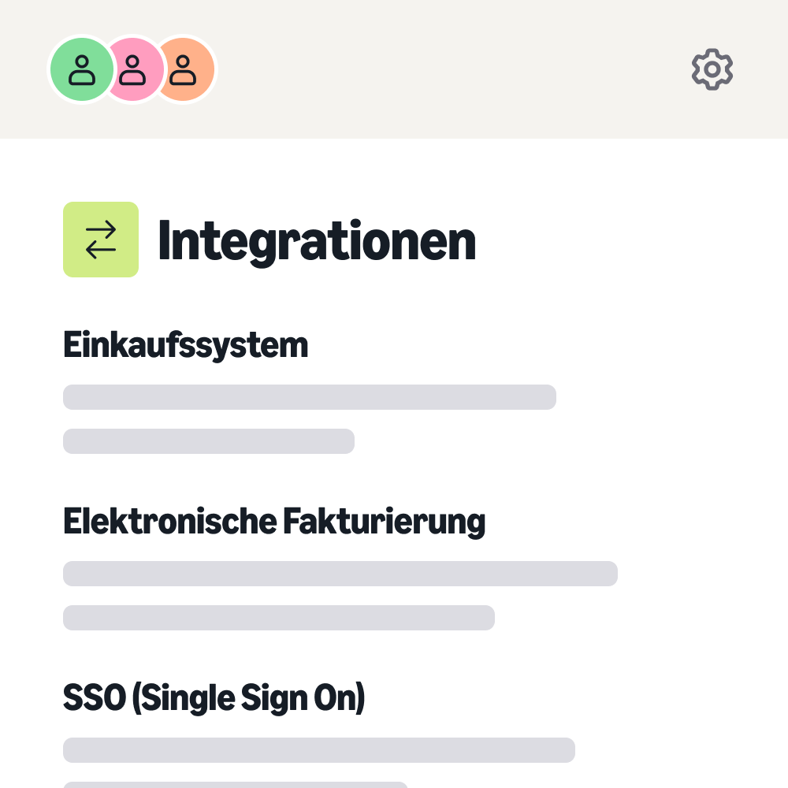Click the placeholder bar under SSO section
This screenshot has width=788, height=788.
319,749
